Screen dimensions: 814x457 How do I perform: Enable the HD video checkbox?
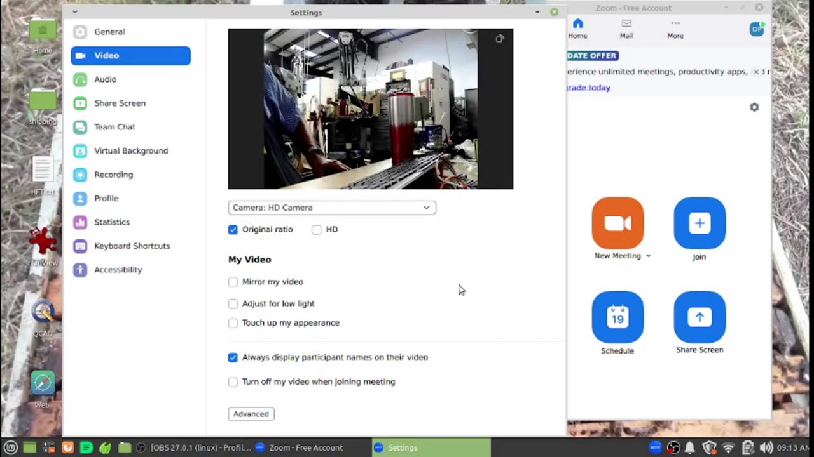click(x=317, y=229)
